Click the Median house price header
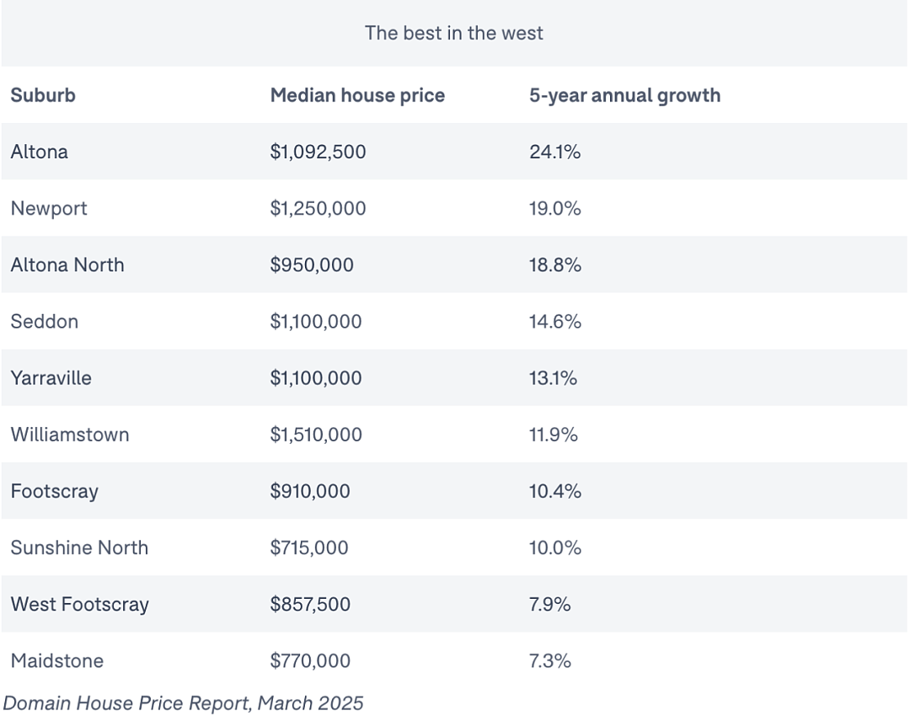 tap(357, 95)
